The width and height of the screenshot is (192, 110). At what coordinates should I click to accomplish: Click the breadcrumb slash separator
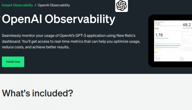pyautogui.click(x=35, y=5)
